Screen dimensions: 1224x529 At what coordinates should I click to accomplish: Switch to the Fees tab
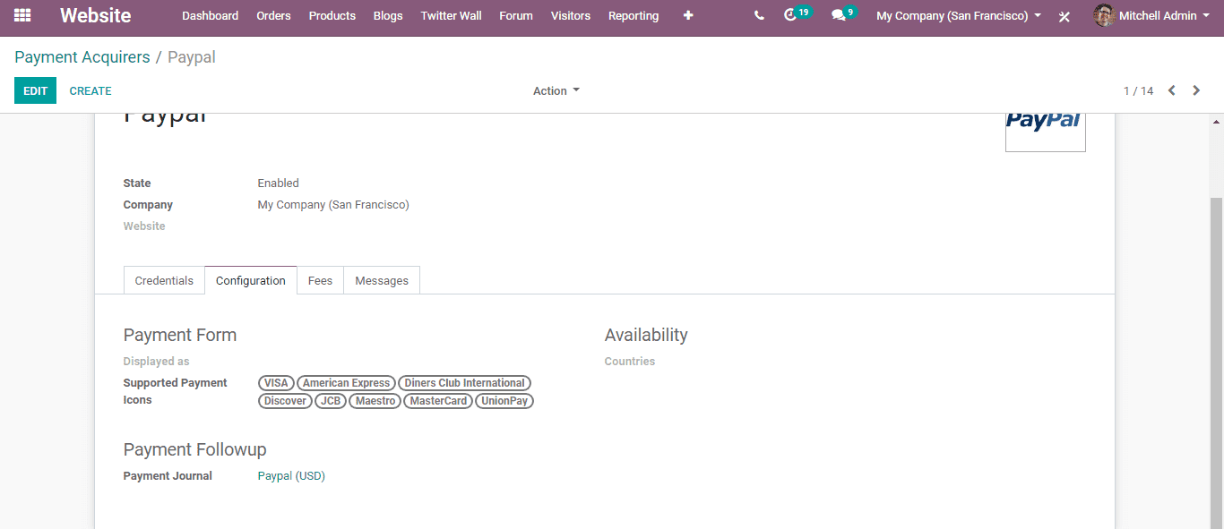coord(320,280)
